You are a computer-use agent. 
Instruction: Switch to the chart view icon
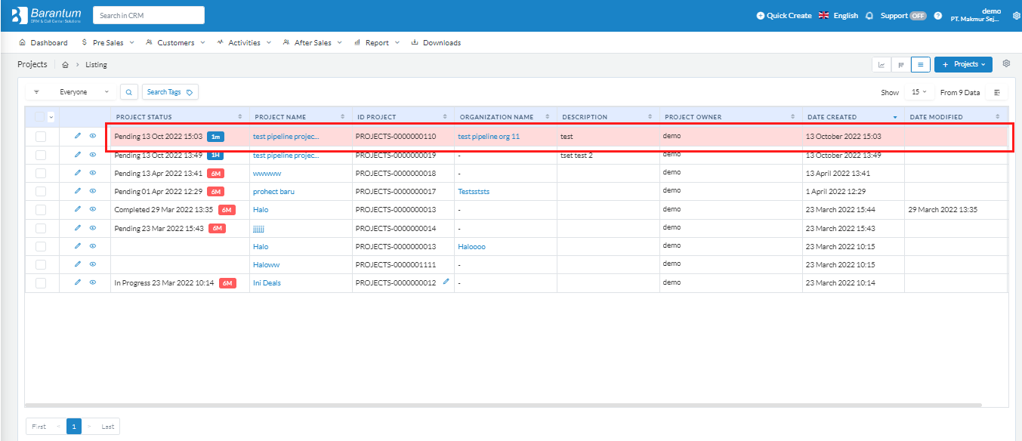[x=882, y=65]
